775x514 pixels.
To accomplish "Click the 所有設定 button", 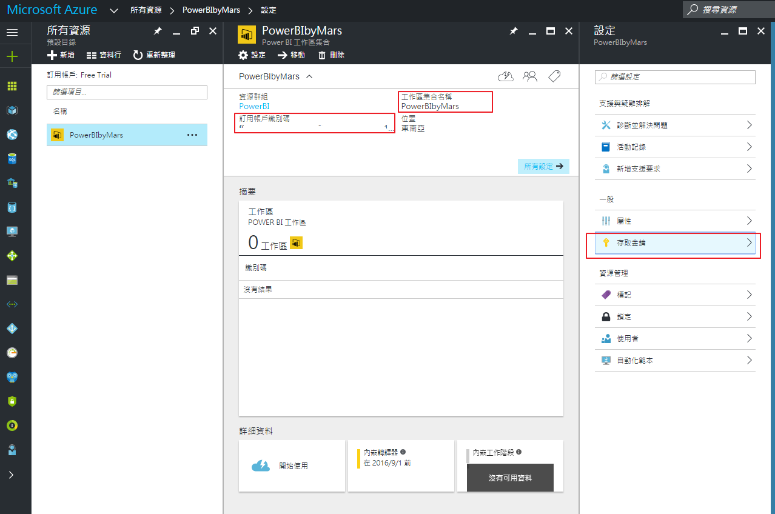I will click(x=543, y=166).
